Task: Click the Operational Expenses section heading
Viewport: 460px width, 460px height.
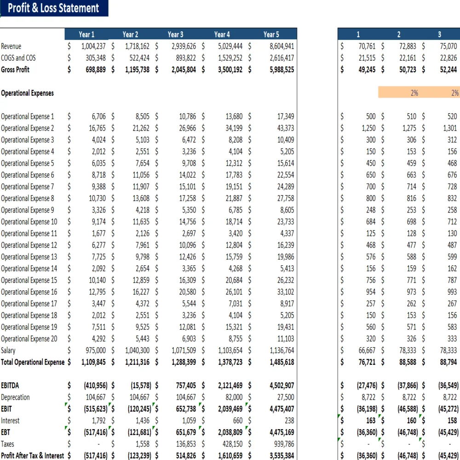Action: pyautogui.click(x=27, y=93)
